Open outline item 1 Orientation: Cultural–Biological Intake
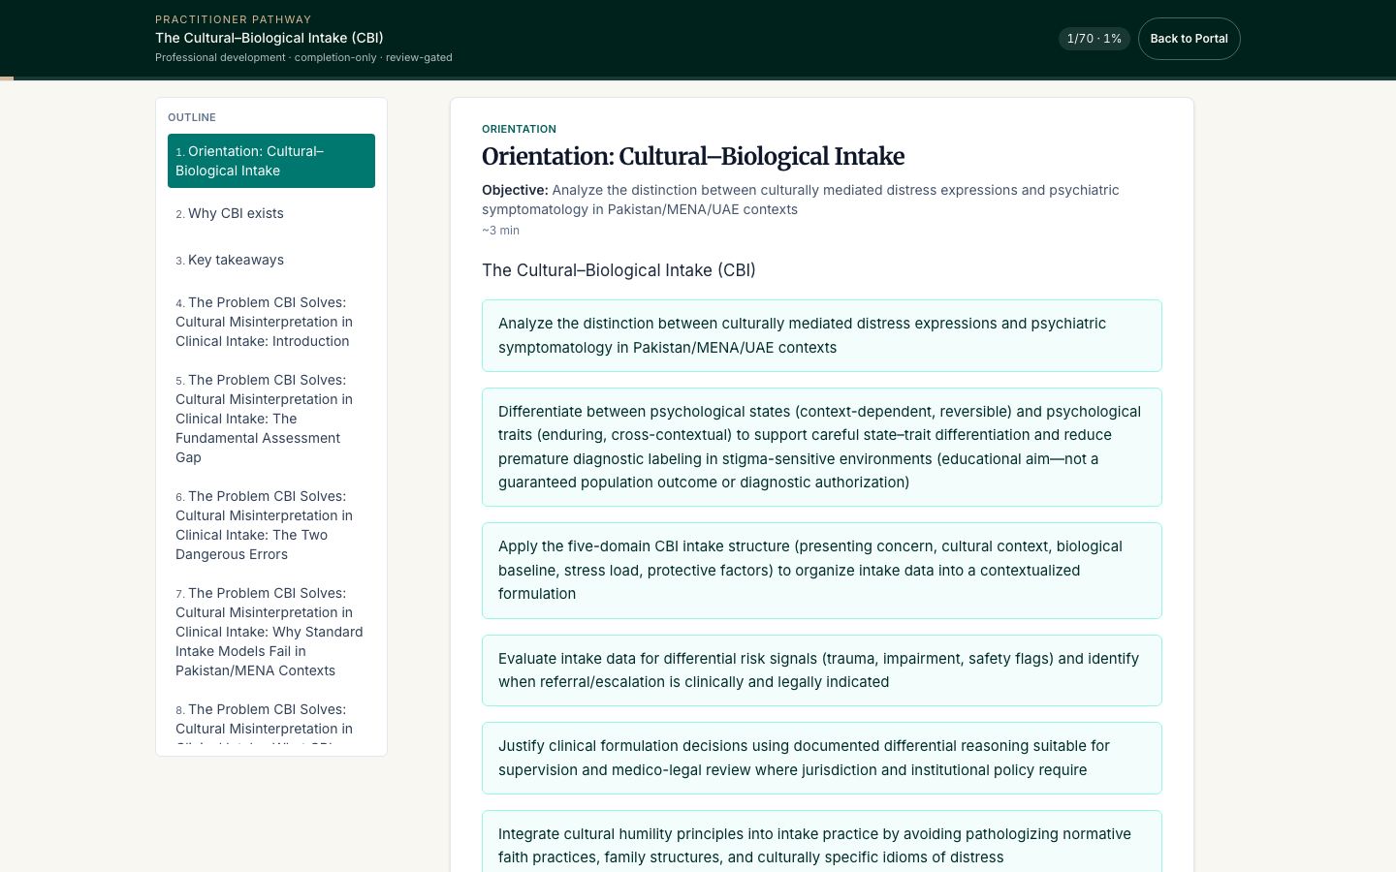1396x872 pixels. 271,161
